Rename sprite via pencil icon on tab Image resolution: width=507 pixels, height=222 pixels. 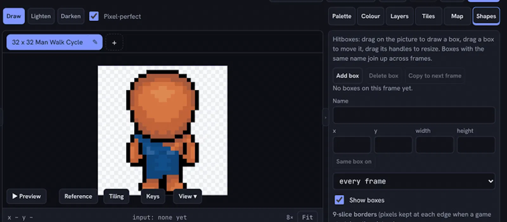coord(95,42)
